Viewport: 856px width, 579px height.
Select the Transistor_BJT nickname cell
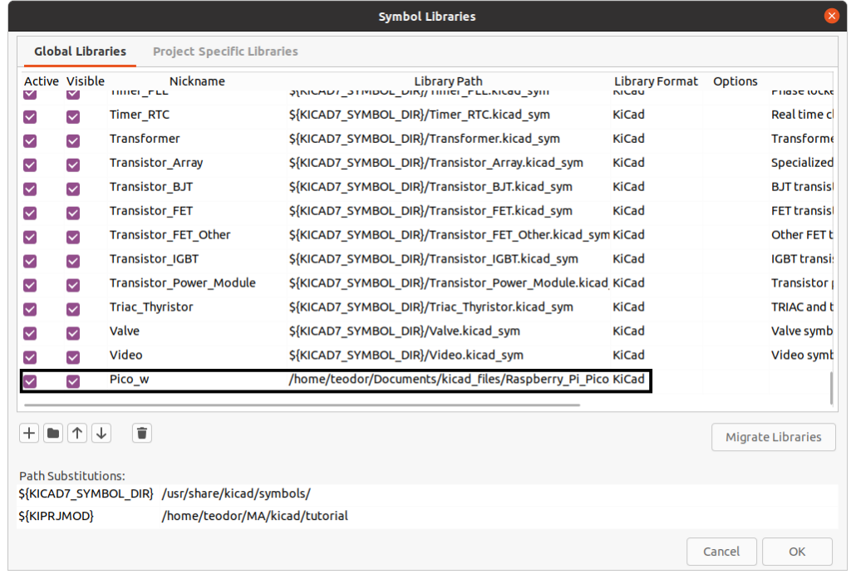(197, 187)
